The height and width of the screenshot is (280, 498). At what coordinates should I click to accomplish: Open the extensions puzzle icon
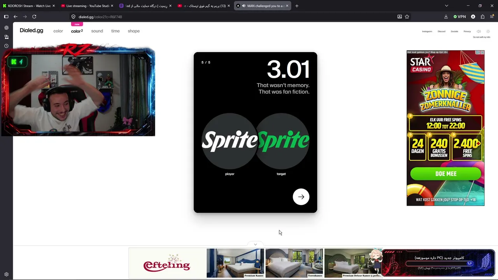(482, 17)
